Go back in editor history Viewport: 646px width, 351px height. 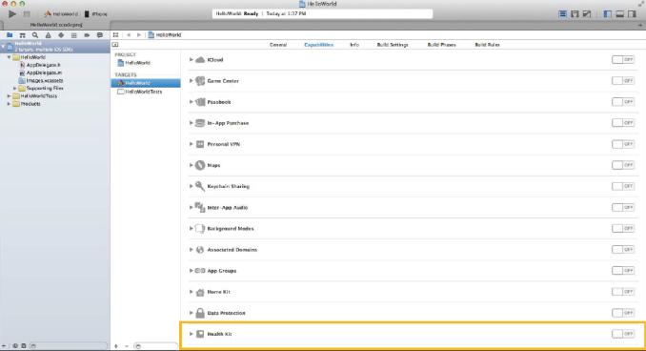pyautogui.click(x=129, y=35)
